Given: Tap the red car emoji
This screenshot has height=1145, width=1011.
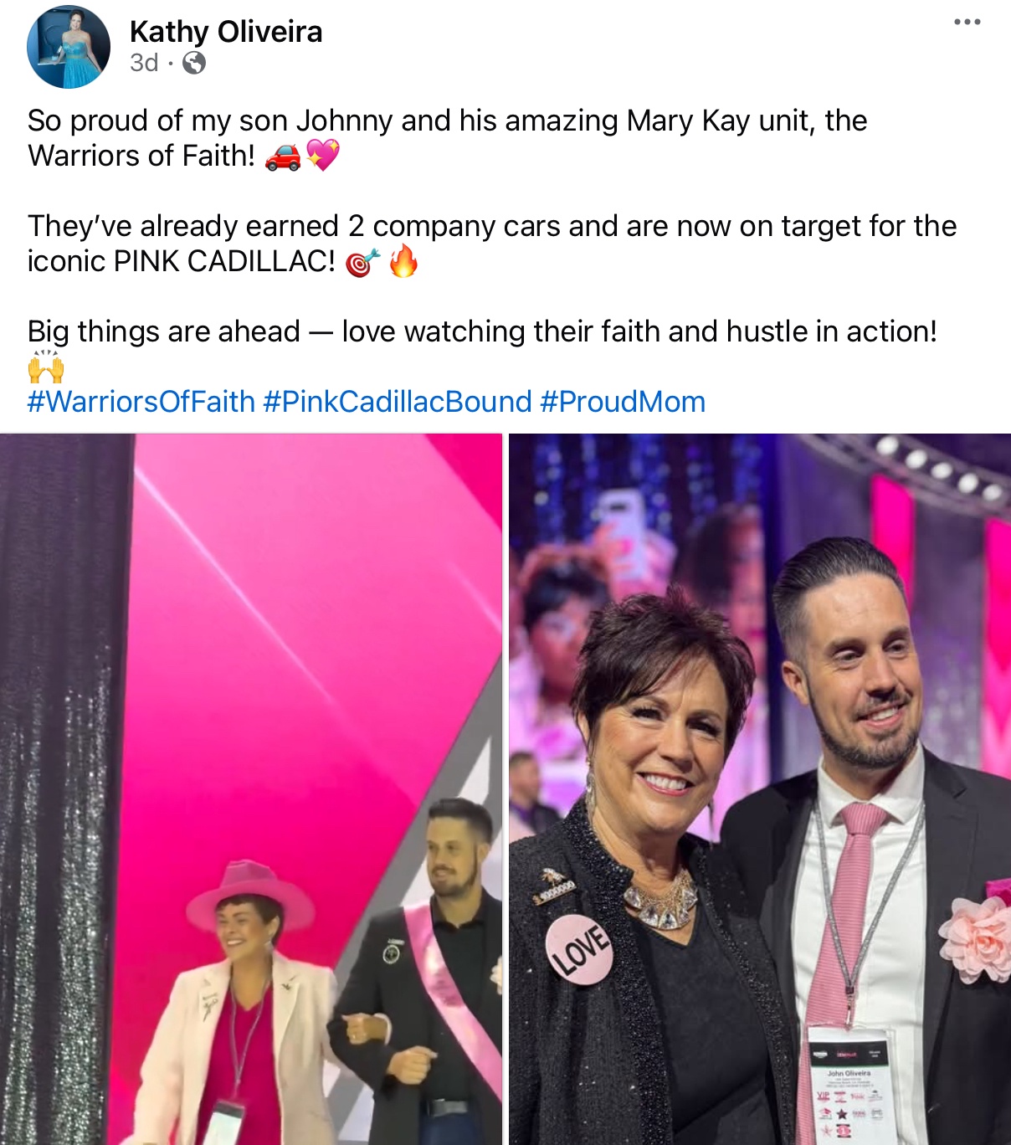Looking at the screenshot, I should 283,157.
